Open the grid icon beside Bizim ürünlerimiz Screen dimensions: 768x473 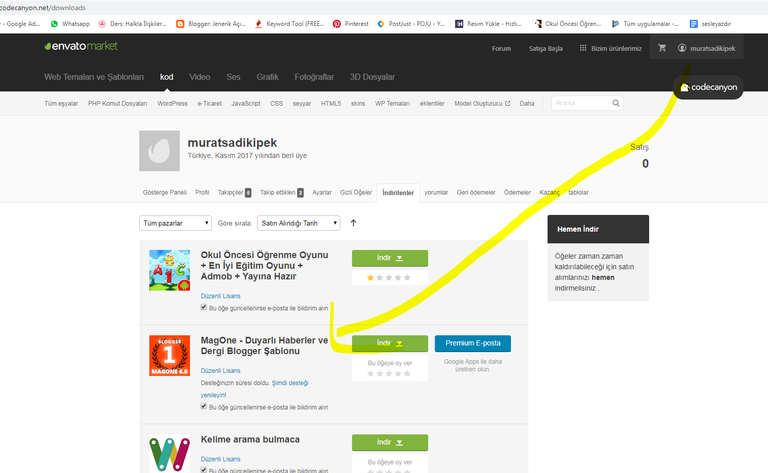tap(583, 48)
